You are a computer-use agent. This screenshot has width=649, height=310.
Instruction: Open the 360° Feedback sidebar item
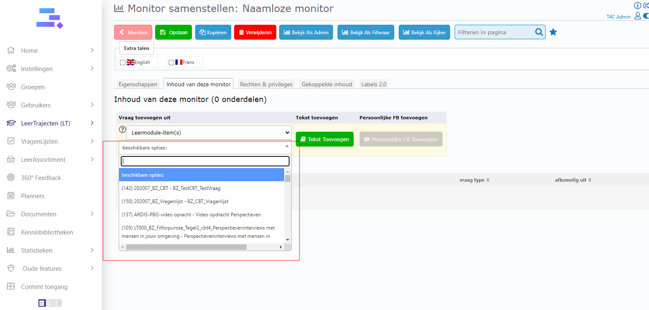(x=41, y=177)
